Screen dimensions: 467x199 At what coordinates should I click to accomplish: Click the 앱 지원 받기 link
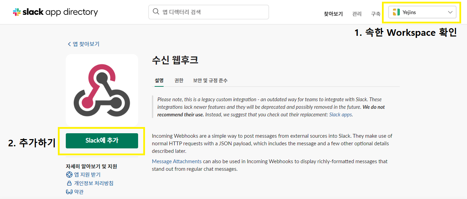87,175
